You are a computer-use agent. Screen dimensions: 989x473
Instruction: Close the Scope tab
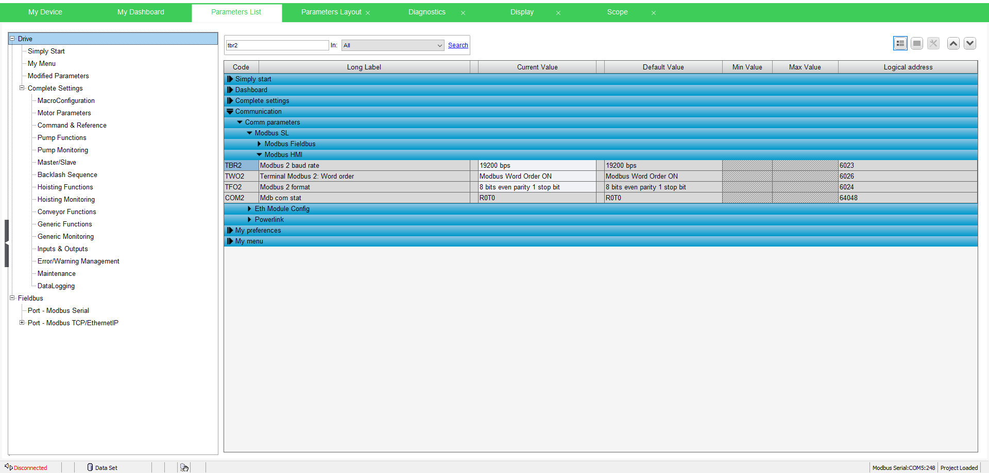click(x=654, y=13)
